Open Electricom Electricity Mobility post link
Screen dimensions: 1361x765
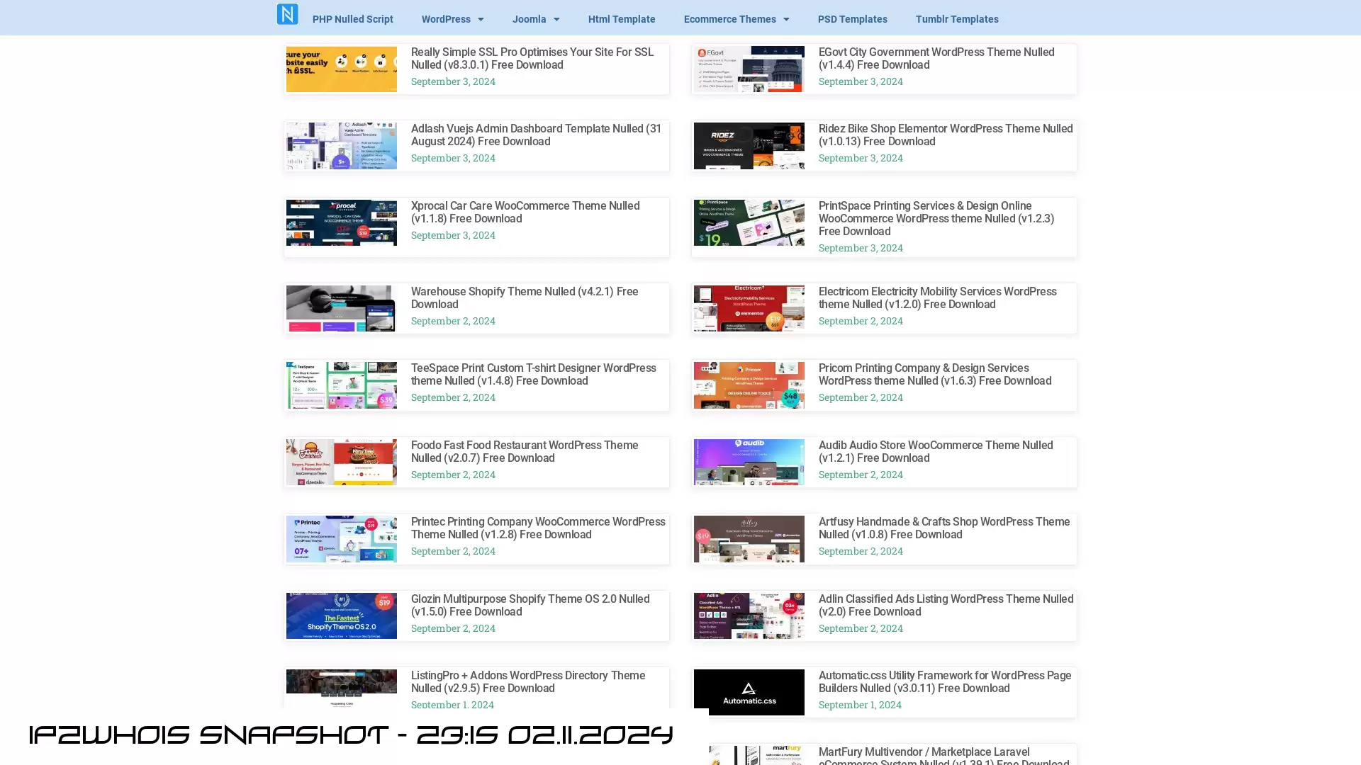click(937, 298)
